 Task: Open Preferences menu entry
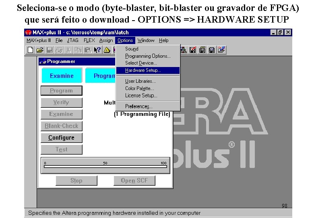pyautogui.click(x=148, y=107)
